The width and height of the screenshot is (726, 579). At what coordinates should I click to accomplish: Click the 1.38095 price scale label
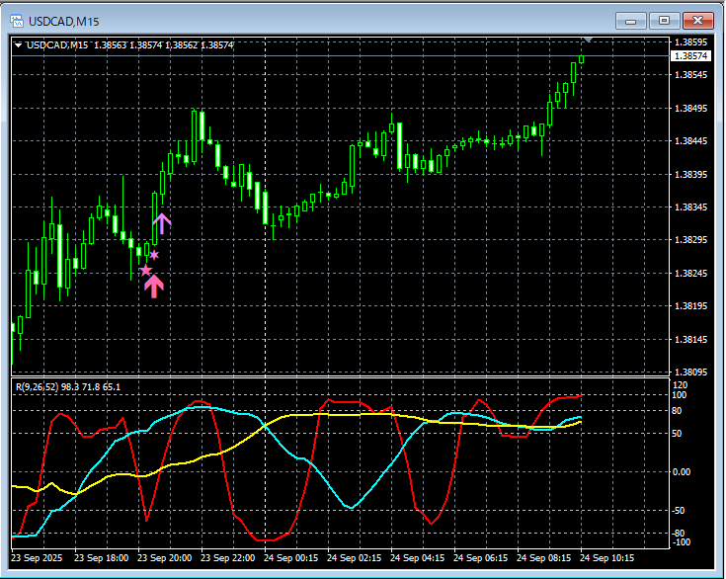(x=690, y=372)
